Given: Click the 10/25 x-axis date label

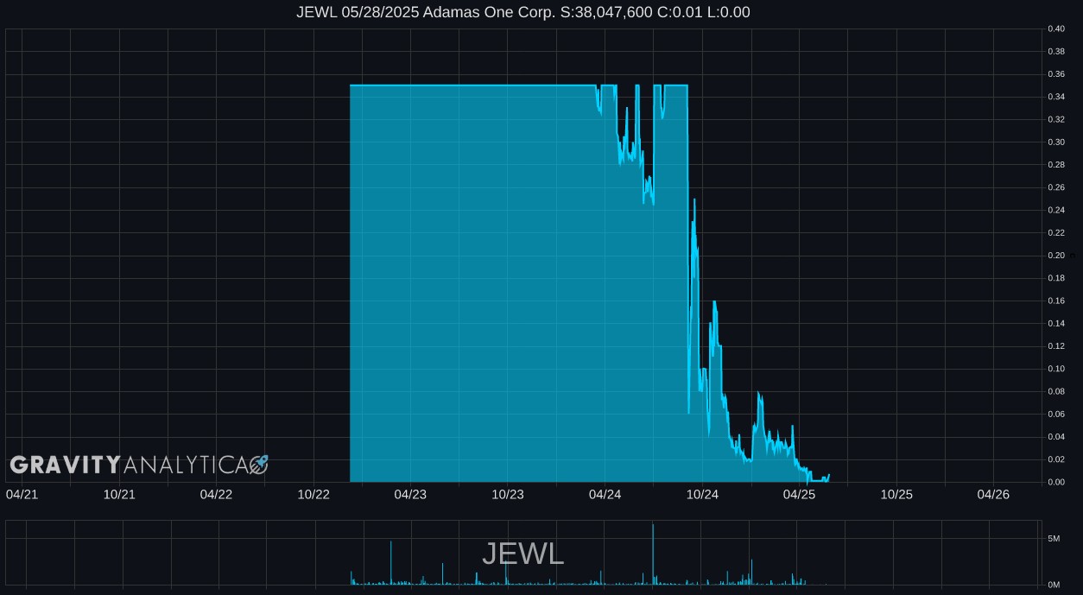Looking at the screenshot, I should (896, 495).
